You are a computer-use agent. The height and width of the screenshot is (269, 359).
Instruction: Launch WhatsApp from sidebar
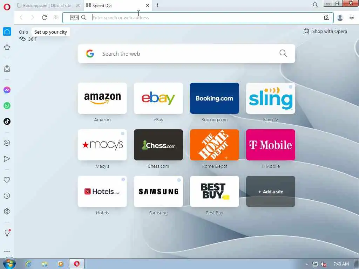point(7,106)
